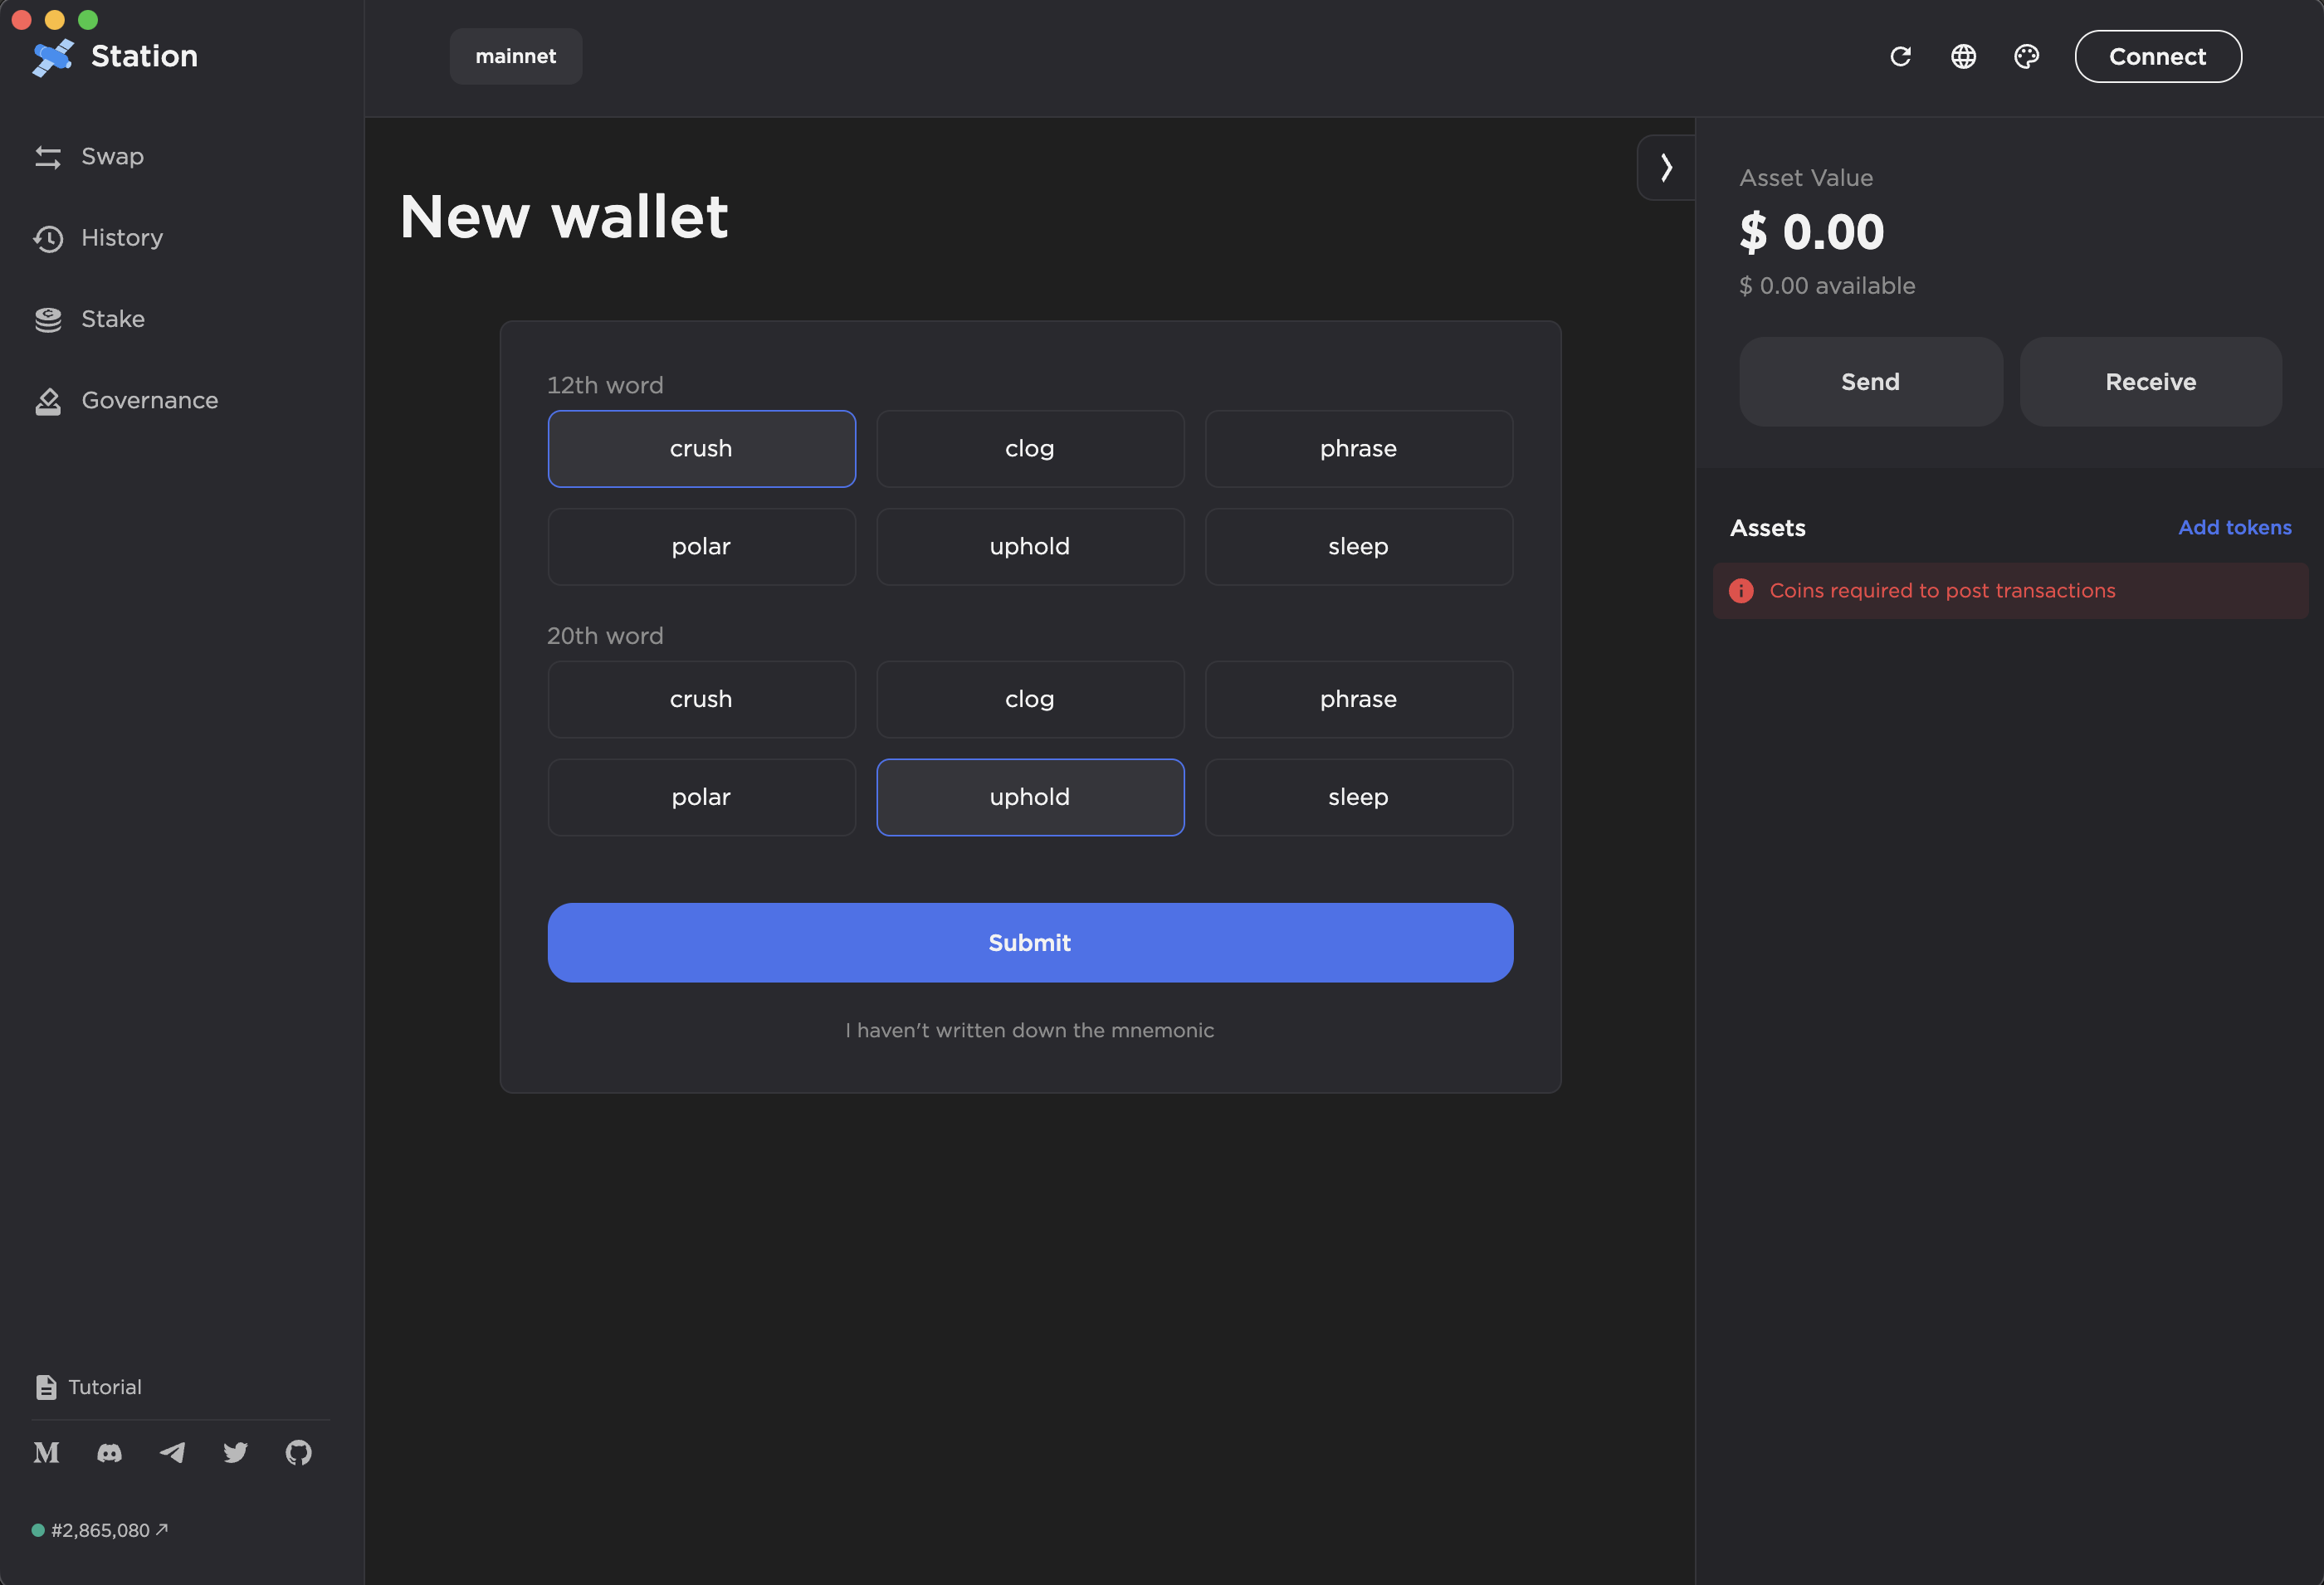Screen dimensions: 2324x1585
Task: Open the Twitter bird icon
Action: click(235, 1452)
